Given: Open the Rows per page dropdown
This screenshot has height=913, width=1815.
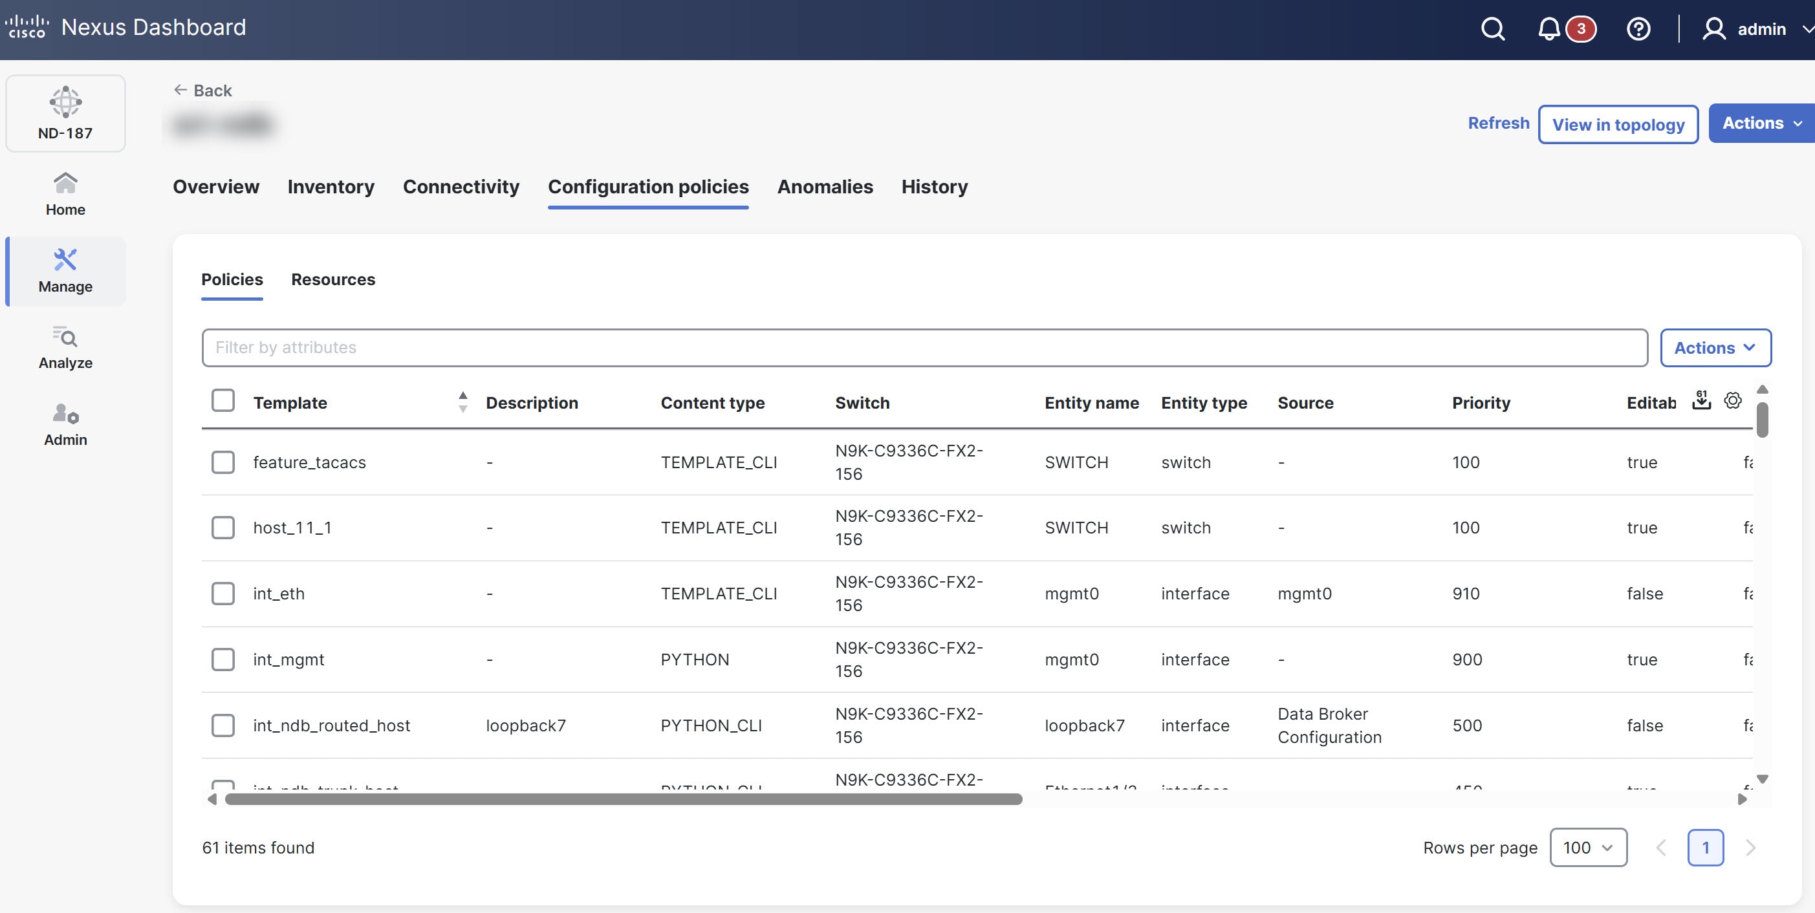Looking at the screenshot, I should coord(1587,848).
